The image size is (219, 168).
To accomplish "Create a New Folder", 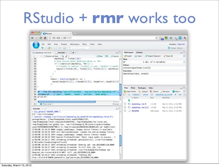I will 130,91.
